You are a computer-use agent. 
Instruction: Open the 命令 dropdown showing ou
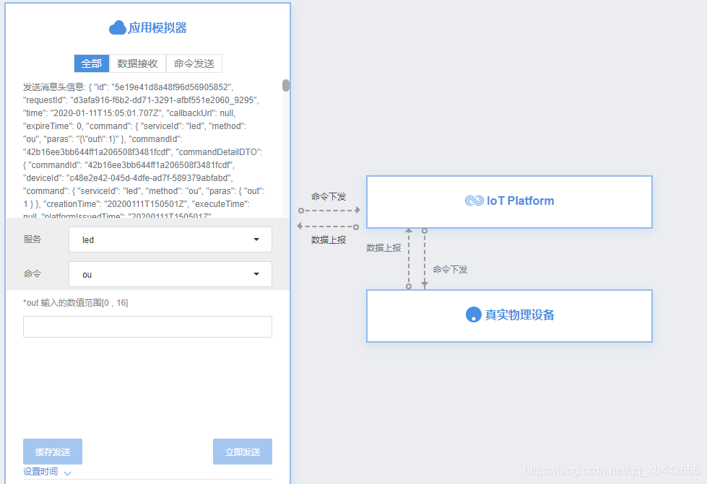[170, 274]
